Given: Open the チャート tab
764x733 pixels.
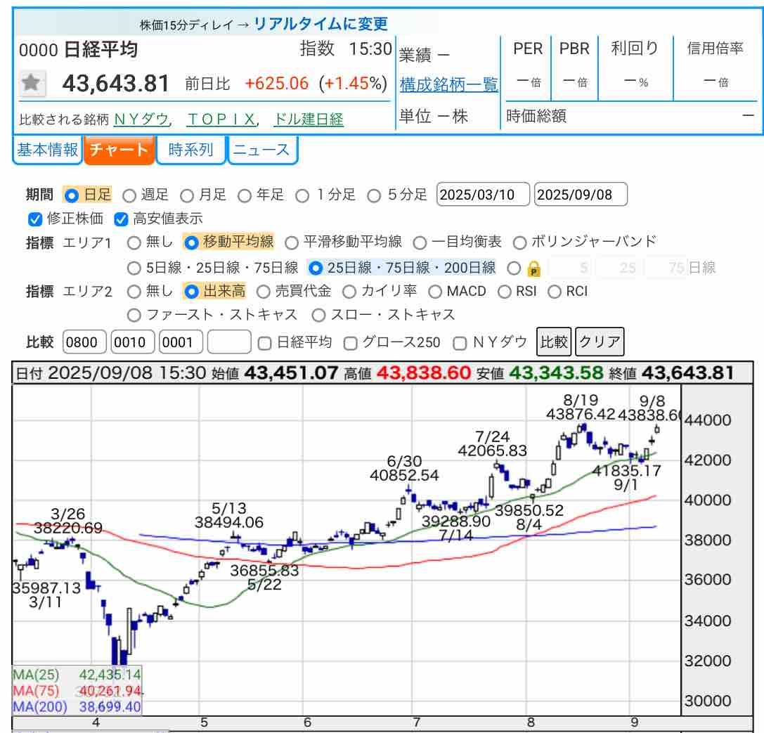Looking at the screenshot, I should tap(119, 150).
